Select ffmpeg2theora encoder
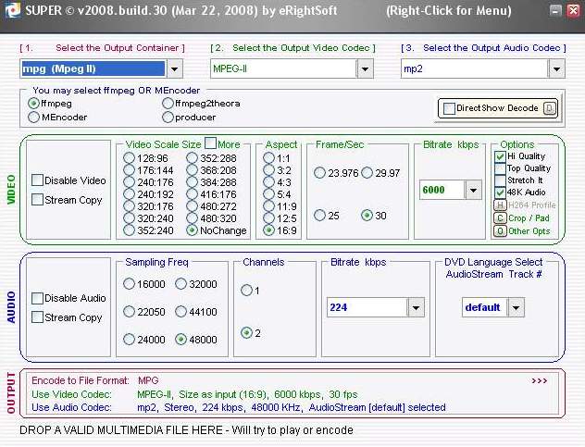Image resolution: width=585 pixels, height=447 pixels. (x=168, y=104)
